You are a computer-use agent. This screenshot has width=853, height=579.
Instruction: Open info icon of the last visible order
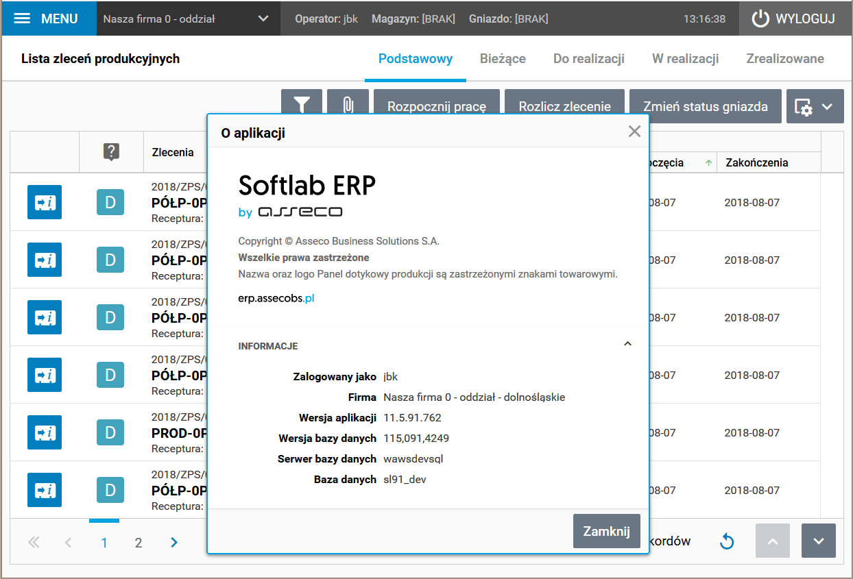(45, 490)
